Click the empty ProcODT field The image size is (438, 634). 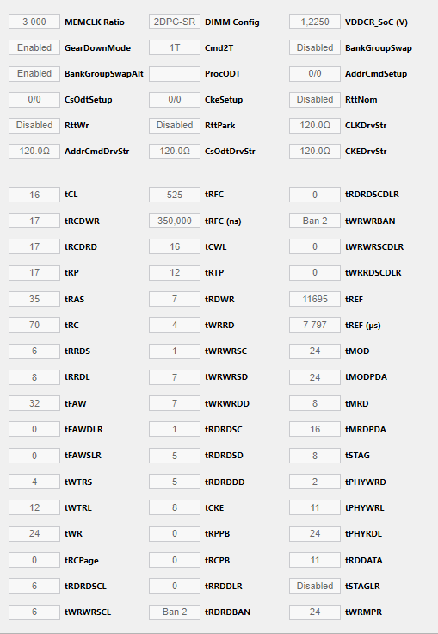pos(175,73)
